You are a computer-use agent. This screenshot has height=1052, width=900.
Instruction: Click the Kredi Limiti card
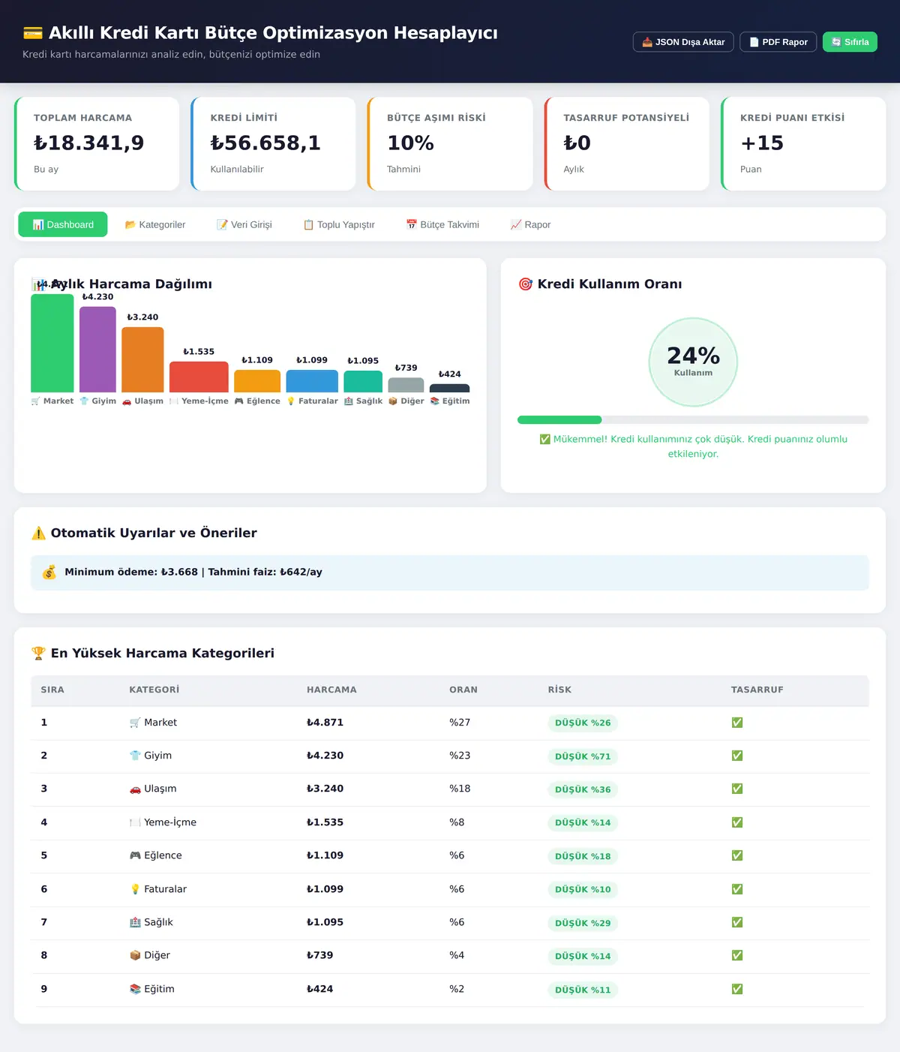coord(273,143)
